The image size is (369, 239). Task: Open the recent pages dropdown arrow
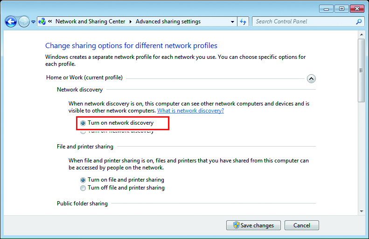pyautogui.click(x=33, y=22)
